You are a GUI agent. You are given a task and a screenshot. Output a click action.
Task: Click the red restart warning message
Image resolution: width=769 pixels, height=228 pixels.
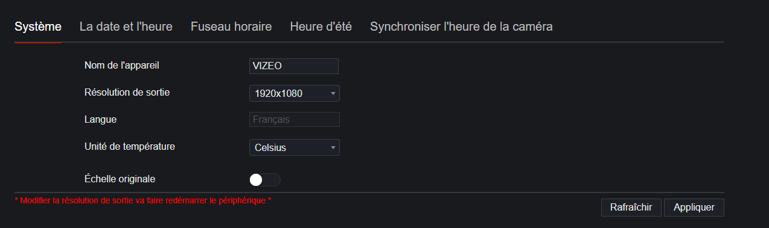(143, 200)
